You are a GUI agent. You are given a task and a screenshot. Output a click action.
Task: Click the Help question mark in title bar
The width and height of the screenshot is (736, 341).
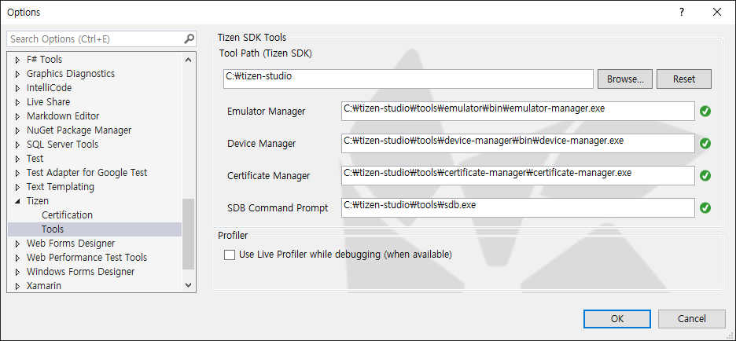tap(681, 12)
